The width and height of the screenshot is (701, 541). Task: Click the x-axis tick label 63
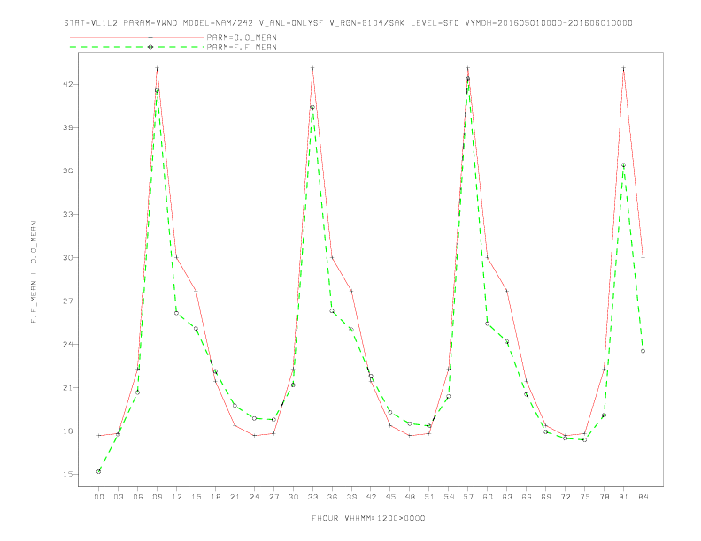[x=507, y=497]
